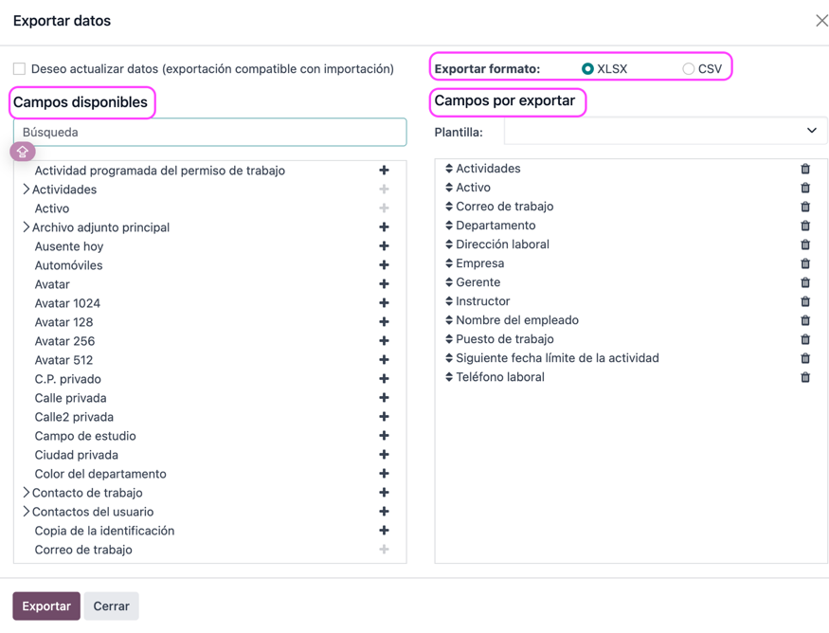Screen dimensions: 829x633
Task: Open the Plantilla dropdown
Action: (x=665, y=131)
